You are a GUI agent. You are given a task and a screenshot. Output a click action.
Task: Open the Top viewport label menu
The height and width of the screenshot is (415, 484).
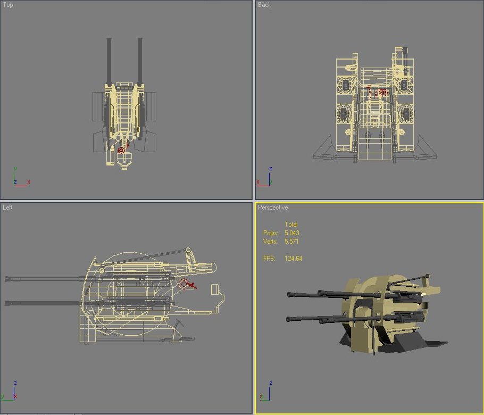(8, 5)
